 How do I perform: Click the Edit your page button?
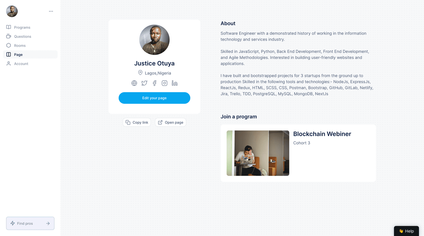[x=154, y=98]
